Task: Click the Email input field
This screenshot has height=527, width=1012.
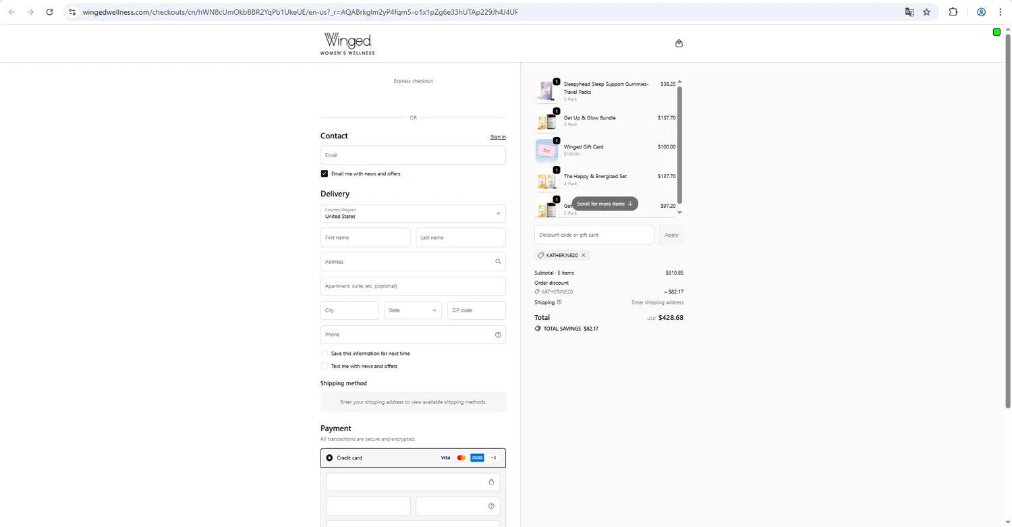Action: tap(413, 155)
